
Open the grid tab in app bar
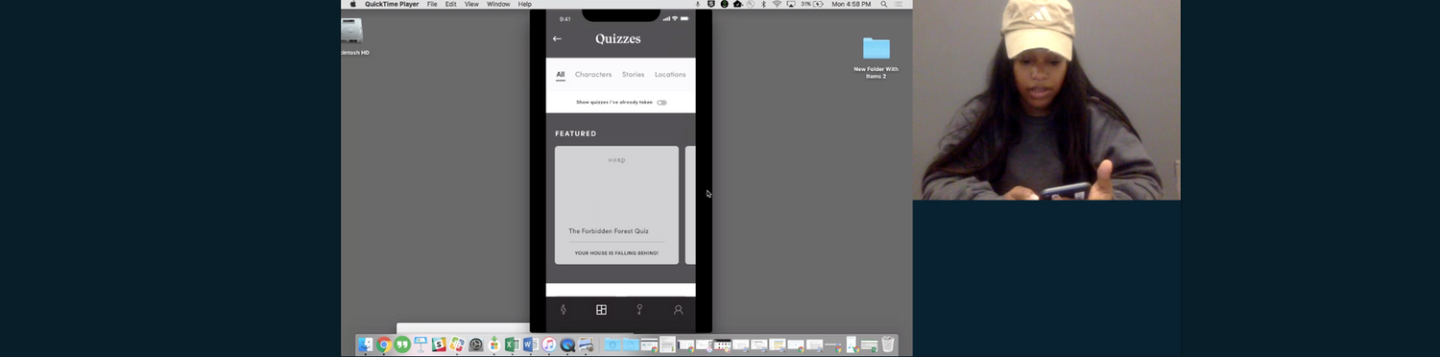[x=601, y=310]
